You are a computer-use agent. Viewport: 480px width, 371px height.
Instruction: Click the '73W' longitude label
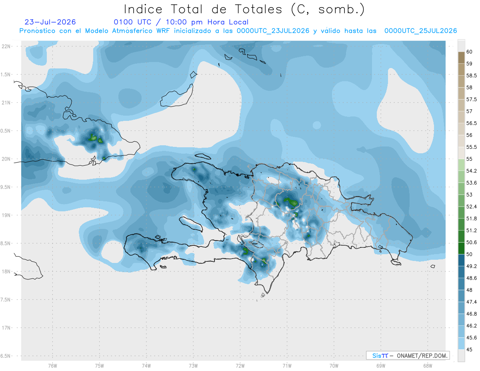pyautogui.click(x=193, y=365)
